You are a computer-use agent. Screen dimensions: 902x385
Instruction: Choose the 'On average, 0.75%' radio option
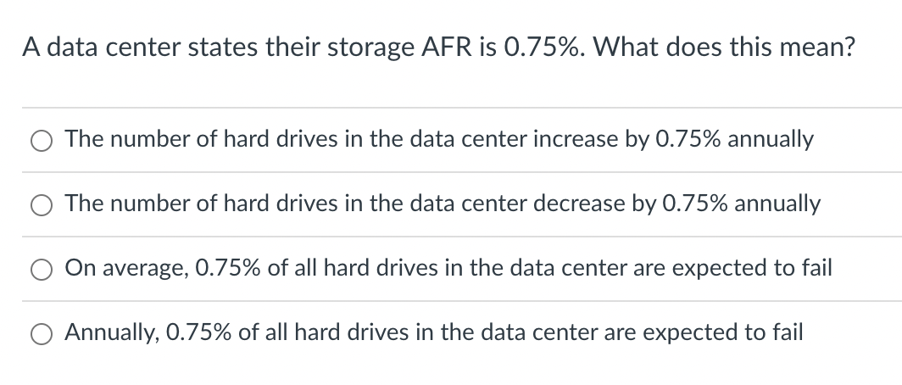42,270
